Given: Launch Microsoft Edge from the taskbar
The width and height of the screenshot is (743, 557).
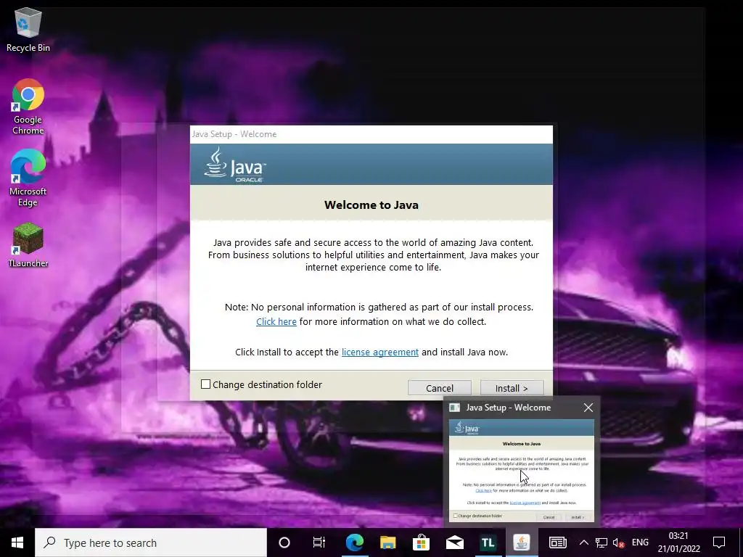Looking at the screenshot, I should point(354,542).
